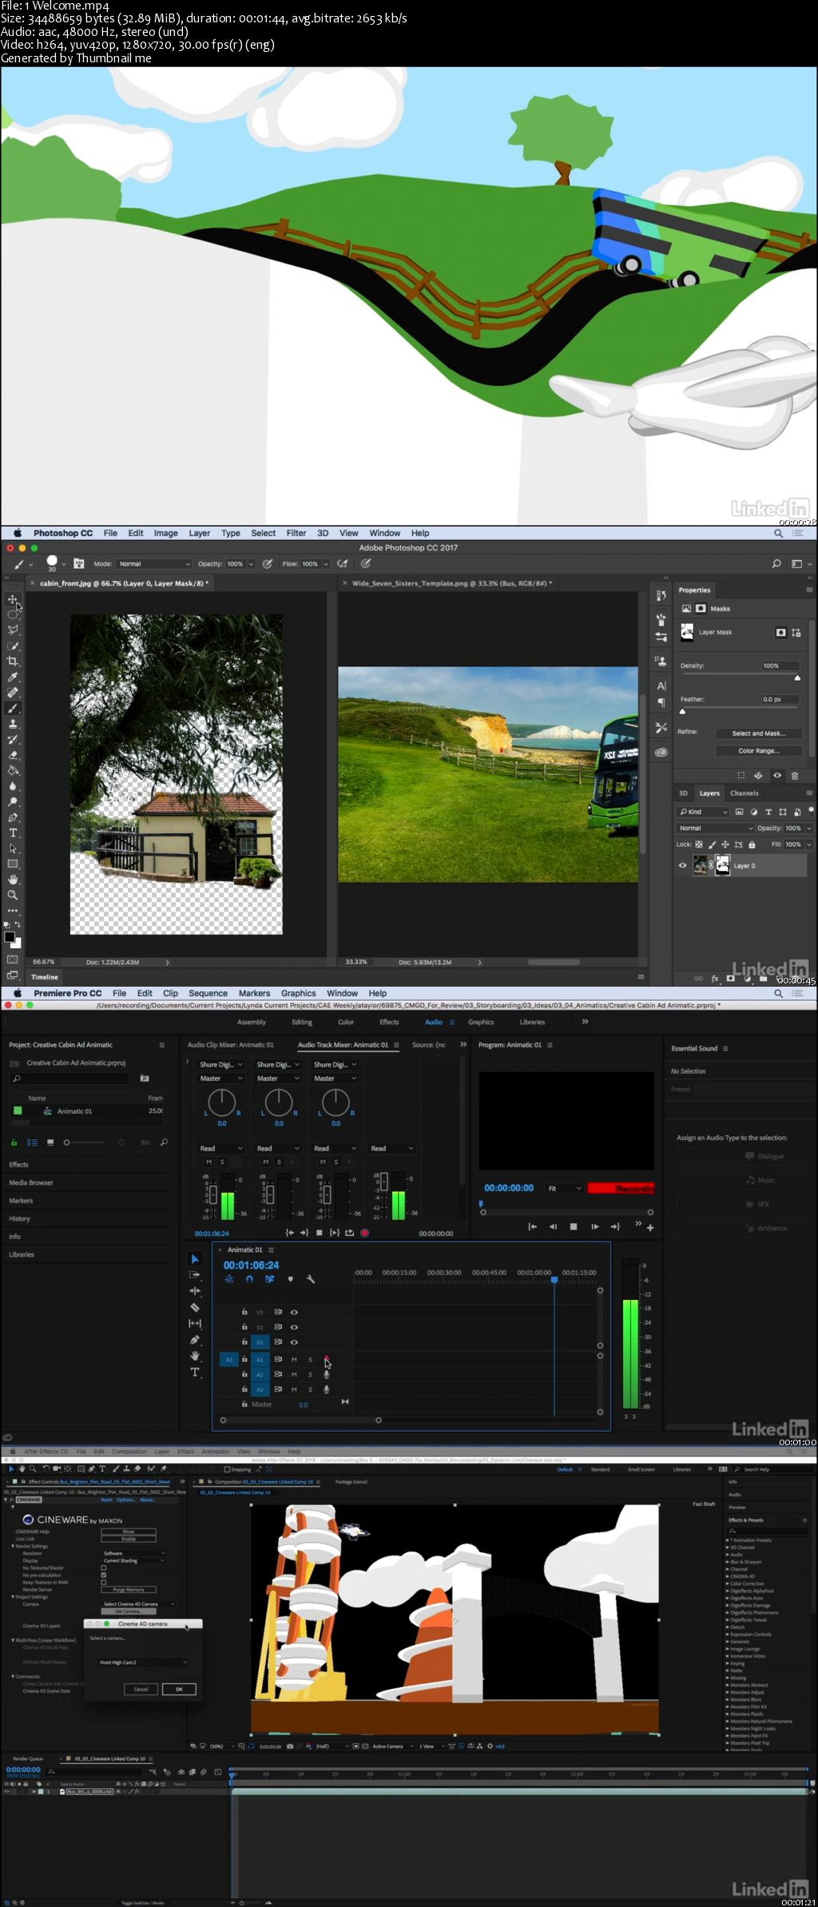
Task: Click the voice-over microphone on track A2
Action: [327, 1374]
